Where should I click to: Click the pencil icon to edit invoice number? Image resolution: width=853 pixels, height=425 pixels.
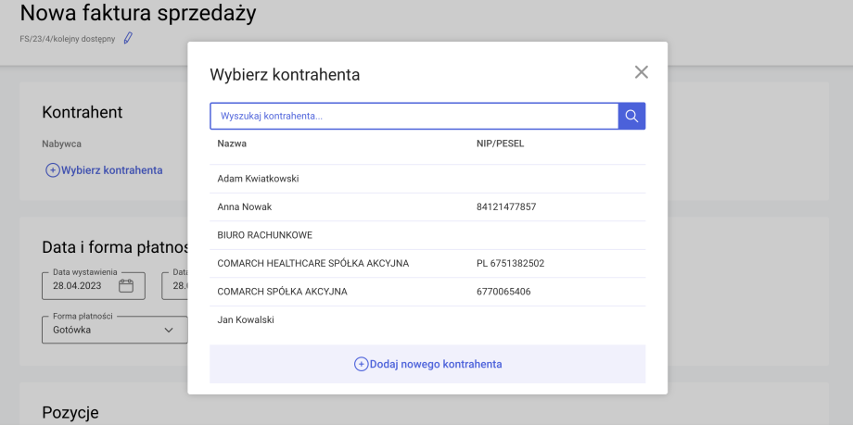(128, 38)
